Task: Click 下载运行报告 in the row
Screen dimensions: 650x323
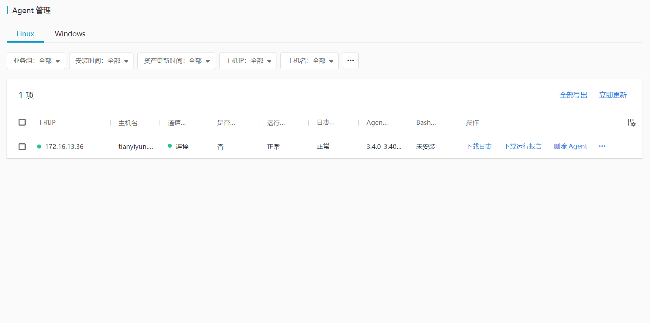Action: (x=522, y=146)
